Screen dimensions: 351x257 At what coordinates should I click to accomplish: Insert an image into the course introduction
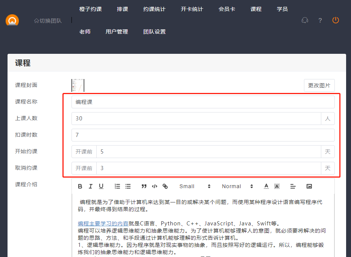pyautogui.click(x=309, y=186)
